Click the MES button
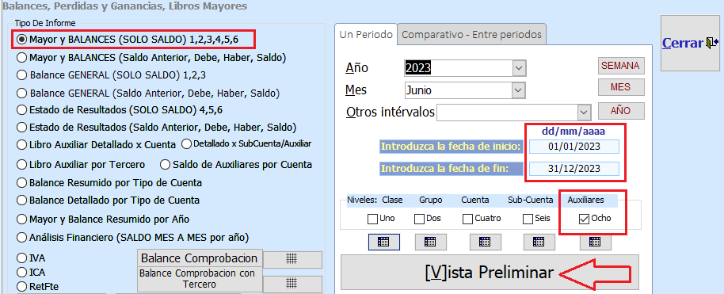The height and width of the screenshot is (294, 724). (621, 87)
